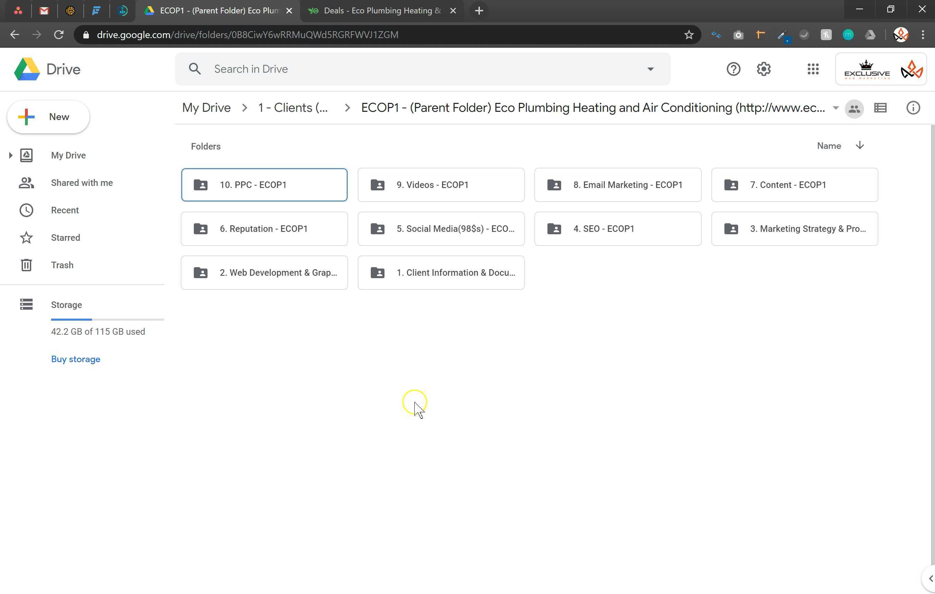Show folder details info icon

click(913, 108)
